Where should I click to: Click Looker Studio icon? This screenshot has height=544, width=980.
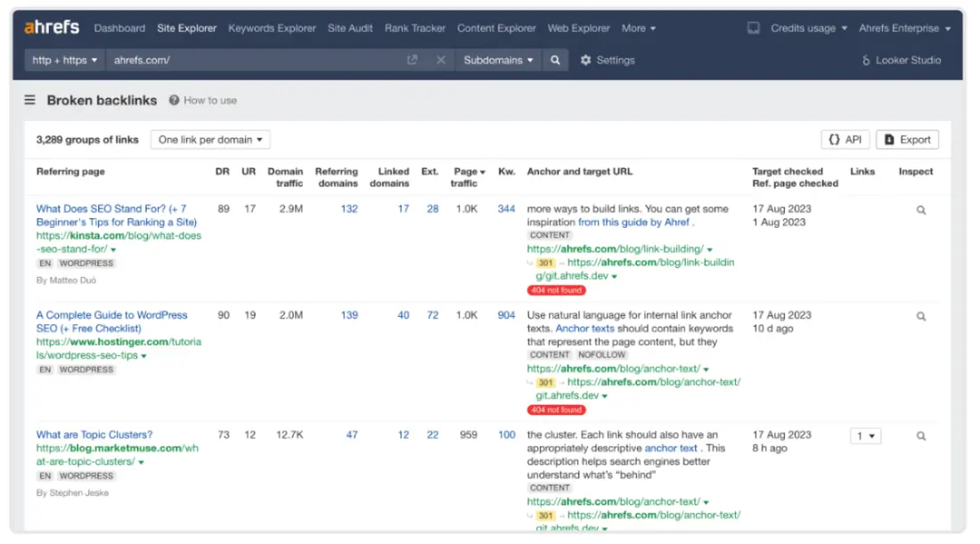click(x=866, y=61)
